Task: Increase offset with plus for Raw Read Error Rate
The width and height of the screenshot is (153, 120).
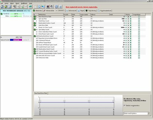Action: [131, 17]
